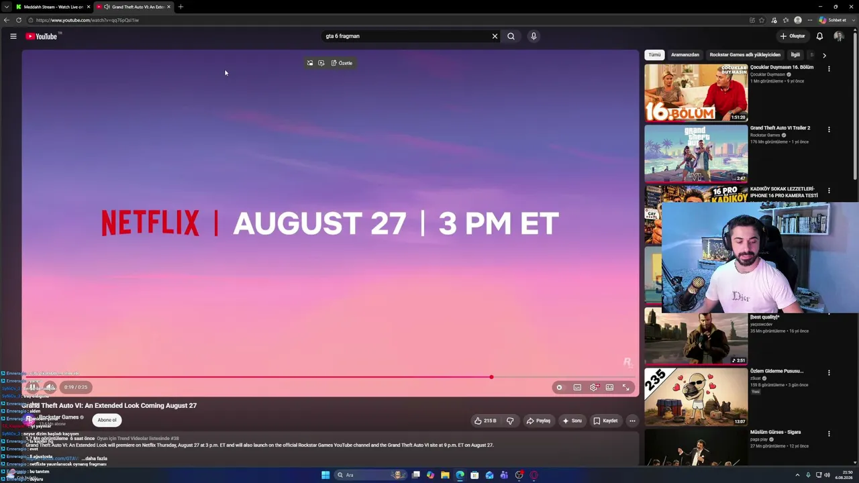Open options for Çocuklar Duymasın 16. Bölüm video
This screenshot has width=859, height=483.
coord(829,68)
